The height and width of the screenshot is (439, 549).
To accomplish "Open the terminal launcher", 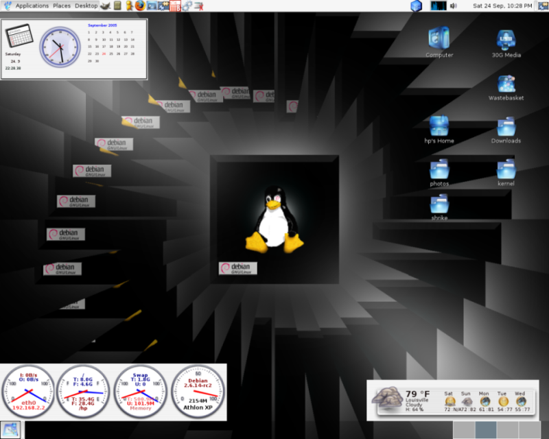I will [x=152, y=5].
